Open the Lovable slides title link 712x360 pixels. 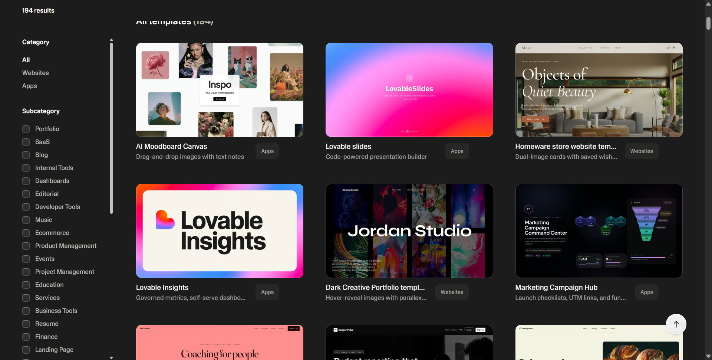(x=349, y=147)
